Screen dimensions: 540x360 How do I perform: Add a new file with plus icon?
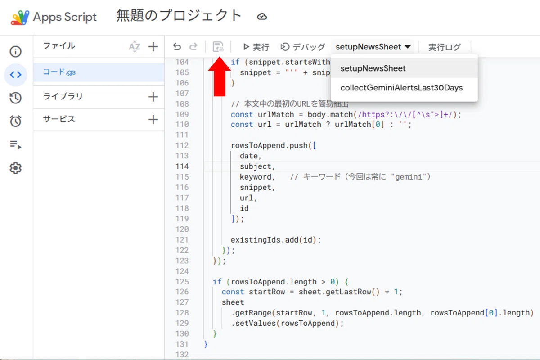(153, 46)
